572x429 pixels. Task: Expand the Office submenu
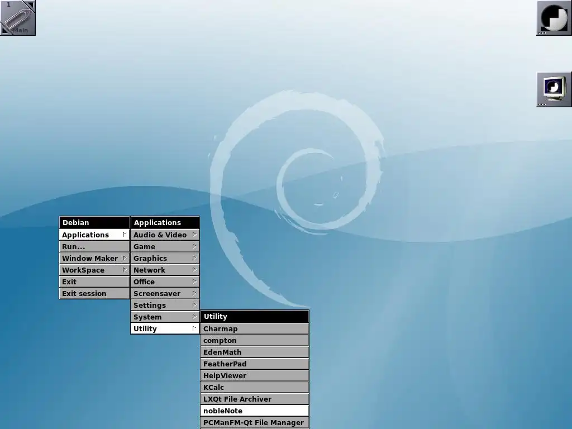pyautogui.click(x=165, y=282)
